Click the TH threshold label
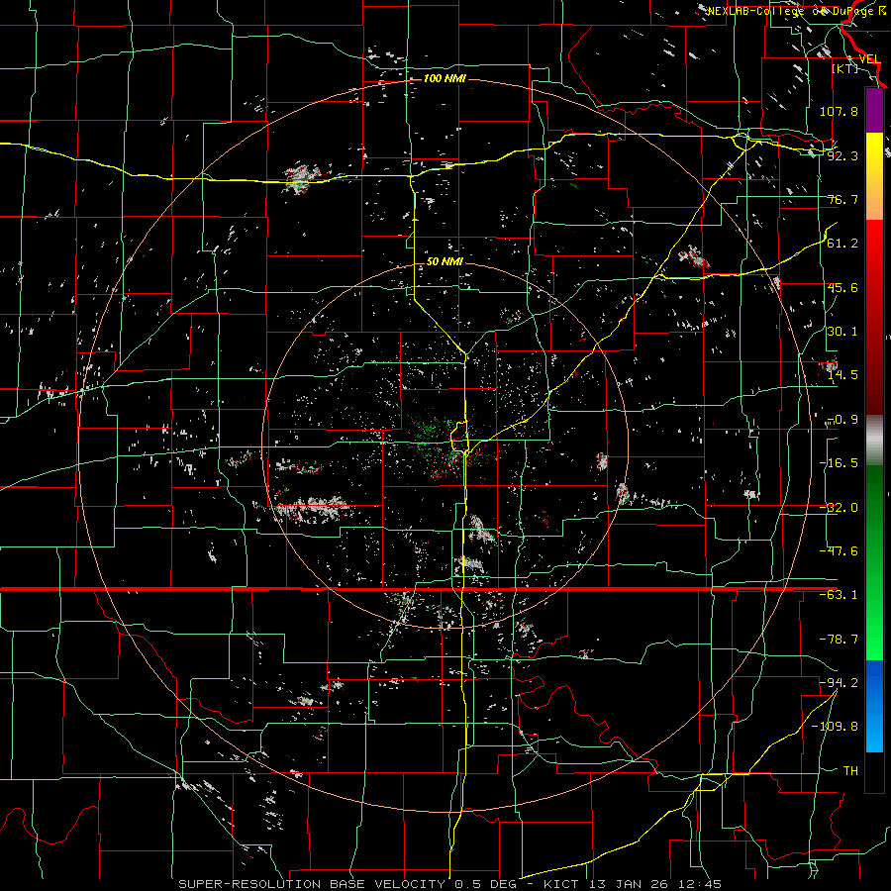The image size is (891, 891). (850, 770)
